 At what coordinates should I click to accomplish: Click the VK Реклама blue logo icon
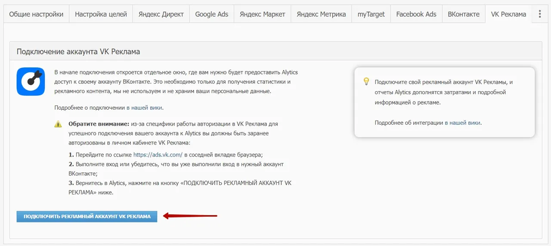[x=31, y=81]
